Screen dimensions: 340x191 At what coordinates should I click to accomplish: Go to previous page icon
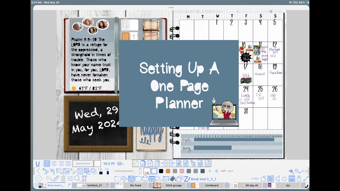coord(136,163)
